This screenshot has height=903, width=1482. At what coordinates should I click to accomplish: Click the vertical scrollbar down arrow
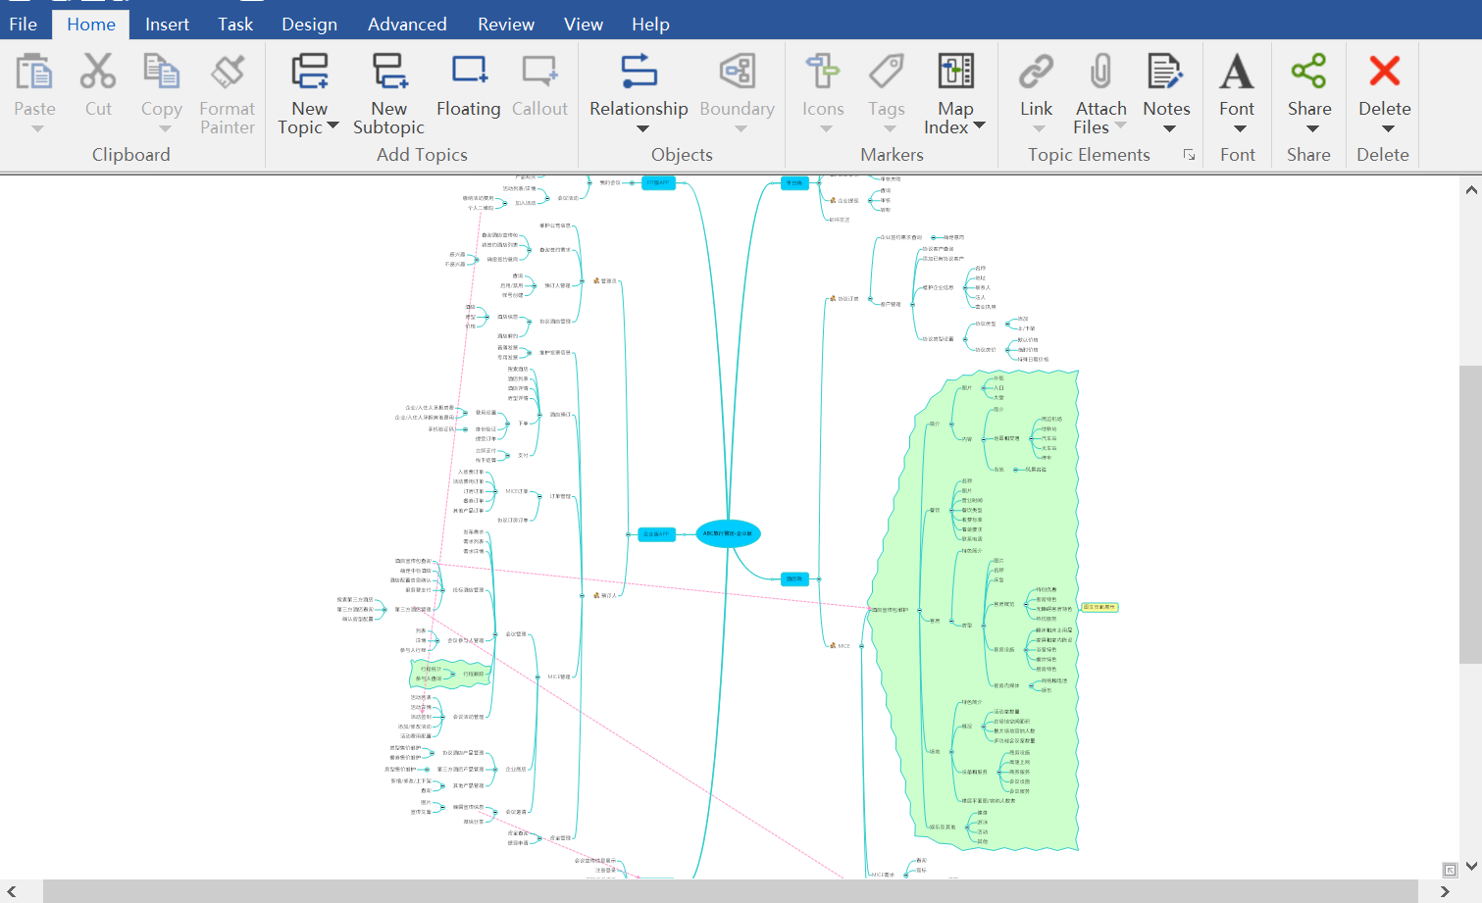pyautogui.click(x=1470, y=867)
